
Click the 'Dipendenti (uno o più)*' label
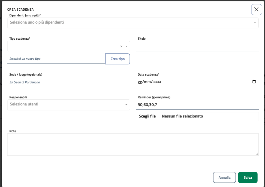(x=25, y=15)
